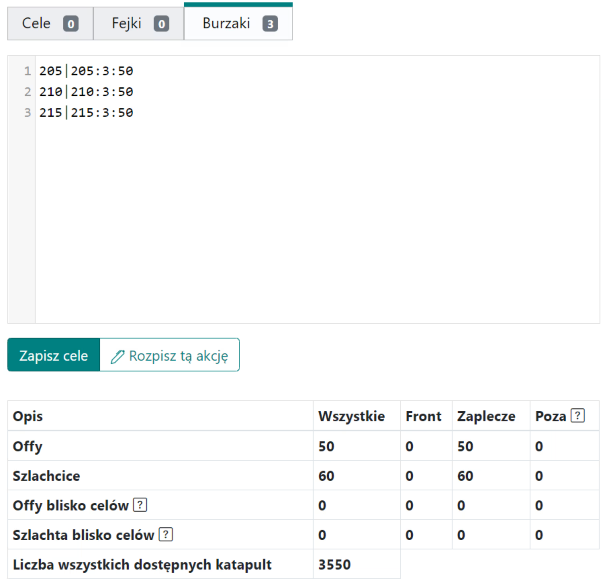The width and height of the screenshot is (610, 586).
Task: Click the count badge on the Fejki tab
Action: (x=161, y=24)
